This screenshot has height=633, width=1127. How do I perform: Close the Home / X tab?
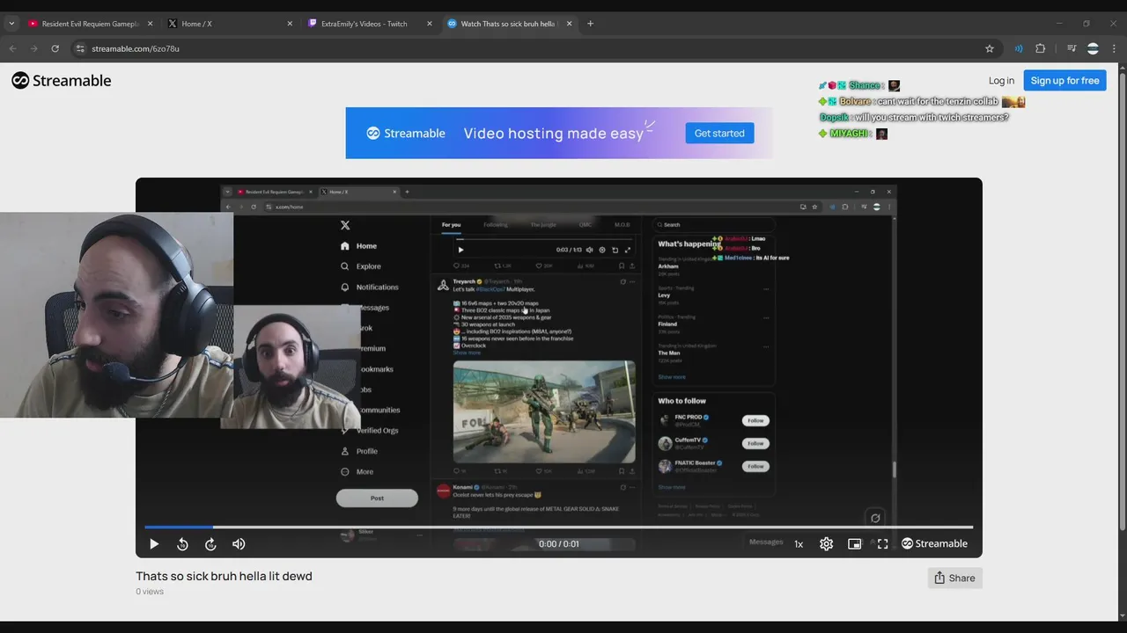point(290,24)
